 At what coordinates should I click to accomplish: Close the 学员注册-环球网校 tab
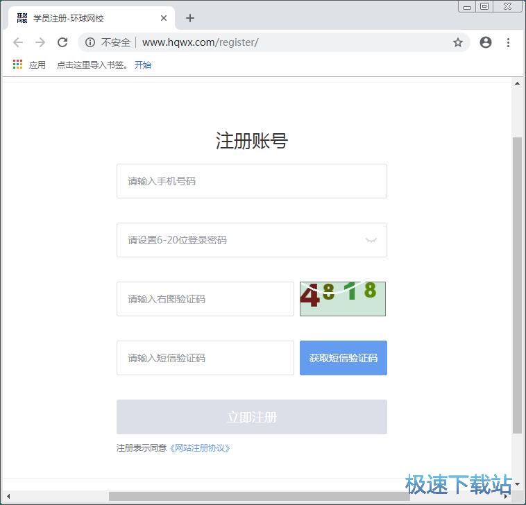coord(164,18)
